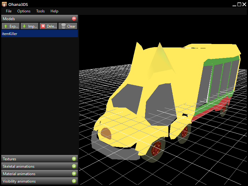
Task: Maximize the Ohana3DS window
Action: coord(239,4)
